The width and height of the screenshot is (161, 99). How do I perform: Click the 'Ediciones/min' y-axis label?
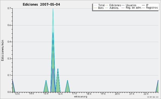(2, 50)
